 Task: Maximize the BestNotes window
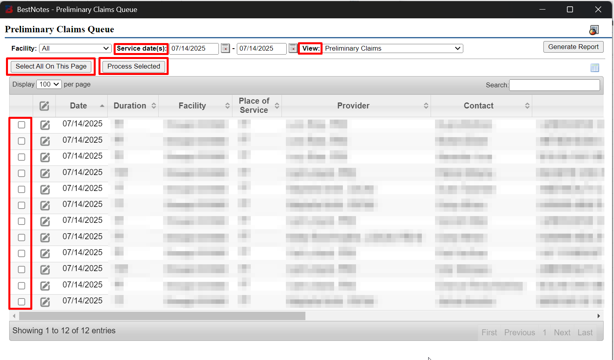570,9
